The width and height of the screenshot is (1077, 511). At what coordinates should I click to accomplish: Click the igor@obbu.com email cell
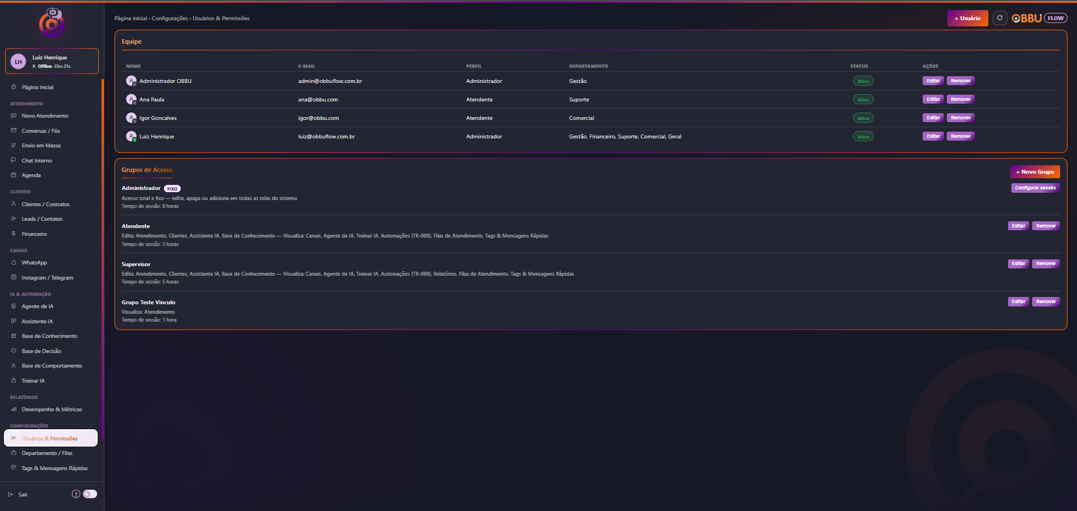(x=318, y=118)
